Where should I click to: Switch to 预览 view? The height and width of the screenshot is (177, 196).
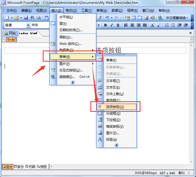42,166
